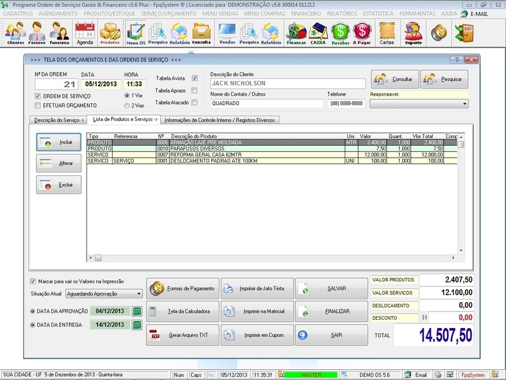Viewport: 506px width, 380px height.
Task: Open the Agenda calendar icon
Action: tap(84, 33)
